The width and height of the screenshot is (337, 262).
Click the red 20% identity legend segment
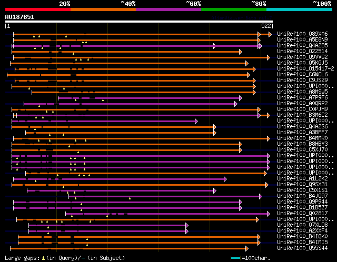(x=38, y=9)
